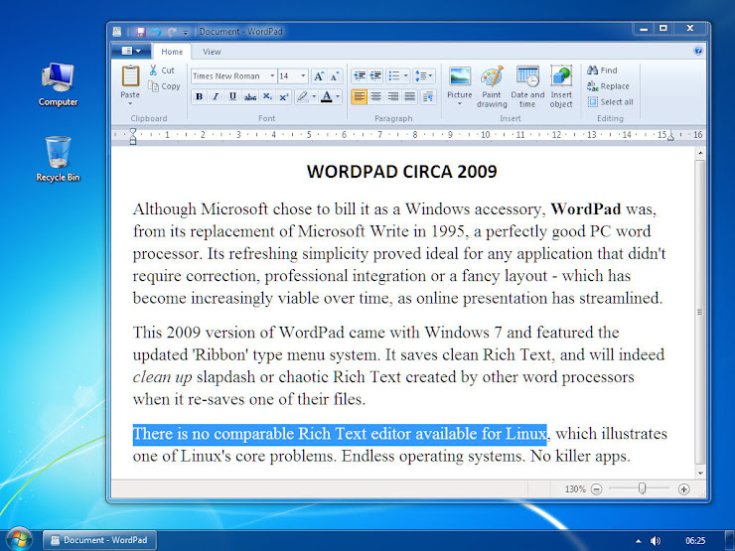Decrease paragraph indent
The width and height of the screenshot is (735, 551).
[360, 75]
